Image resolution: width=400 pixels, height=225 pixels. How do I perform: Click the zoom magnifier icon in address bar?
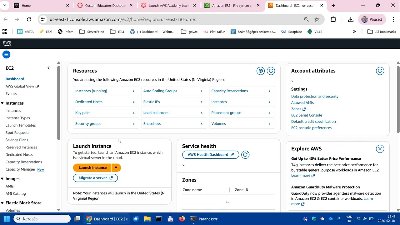pyautogui.click(x=306, y=19)
